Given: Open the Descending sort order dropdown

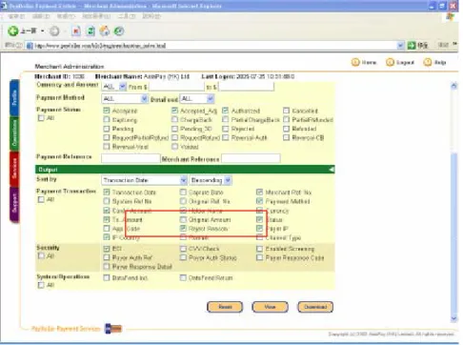Looking at the screenshot, I should (x=211, y=180).
